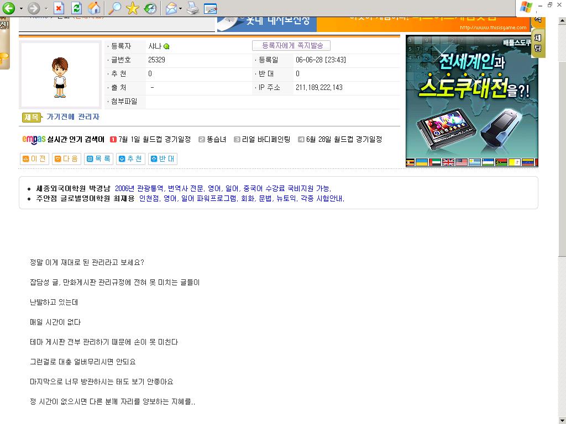Open the 세종외국어학원 박경남 ad link
Viewport: 566px width, 424px height.
74,189
